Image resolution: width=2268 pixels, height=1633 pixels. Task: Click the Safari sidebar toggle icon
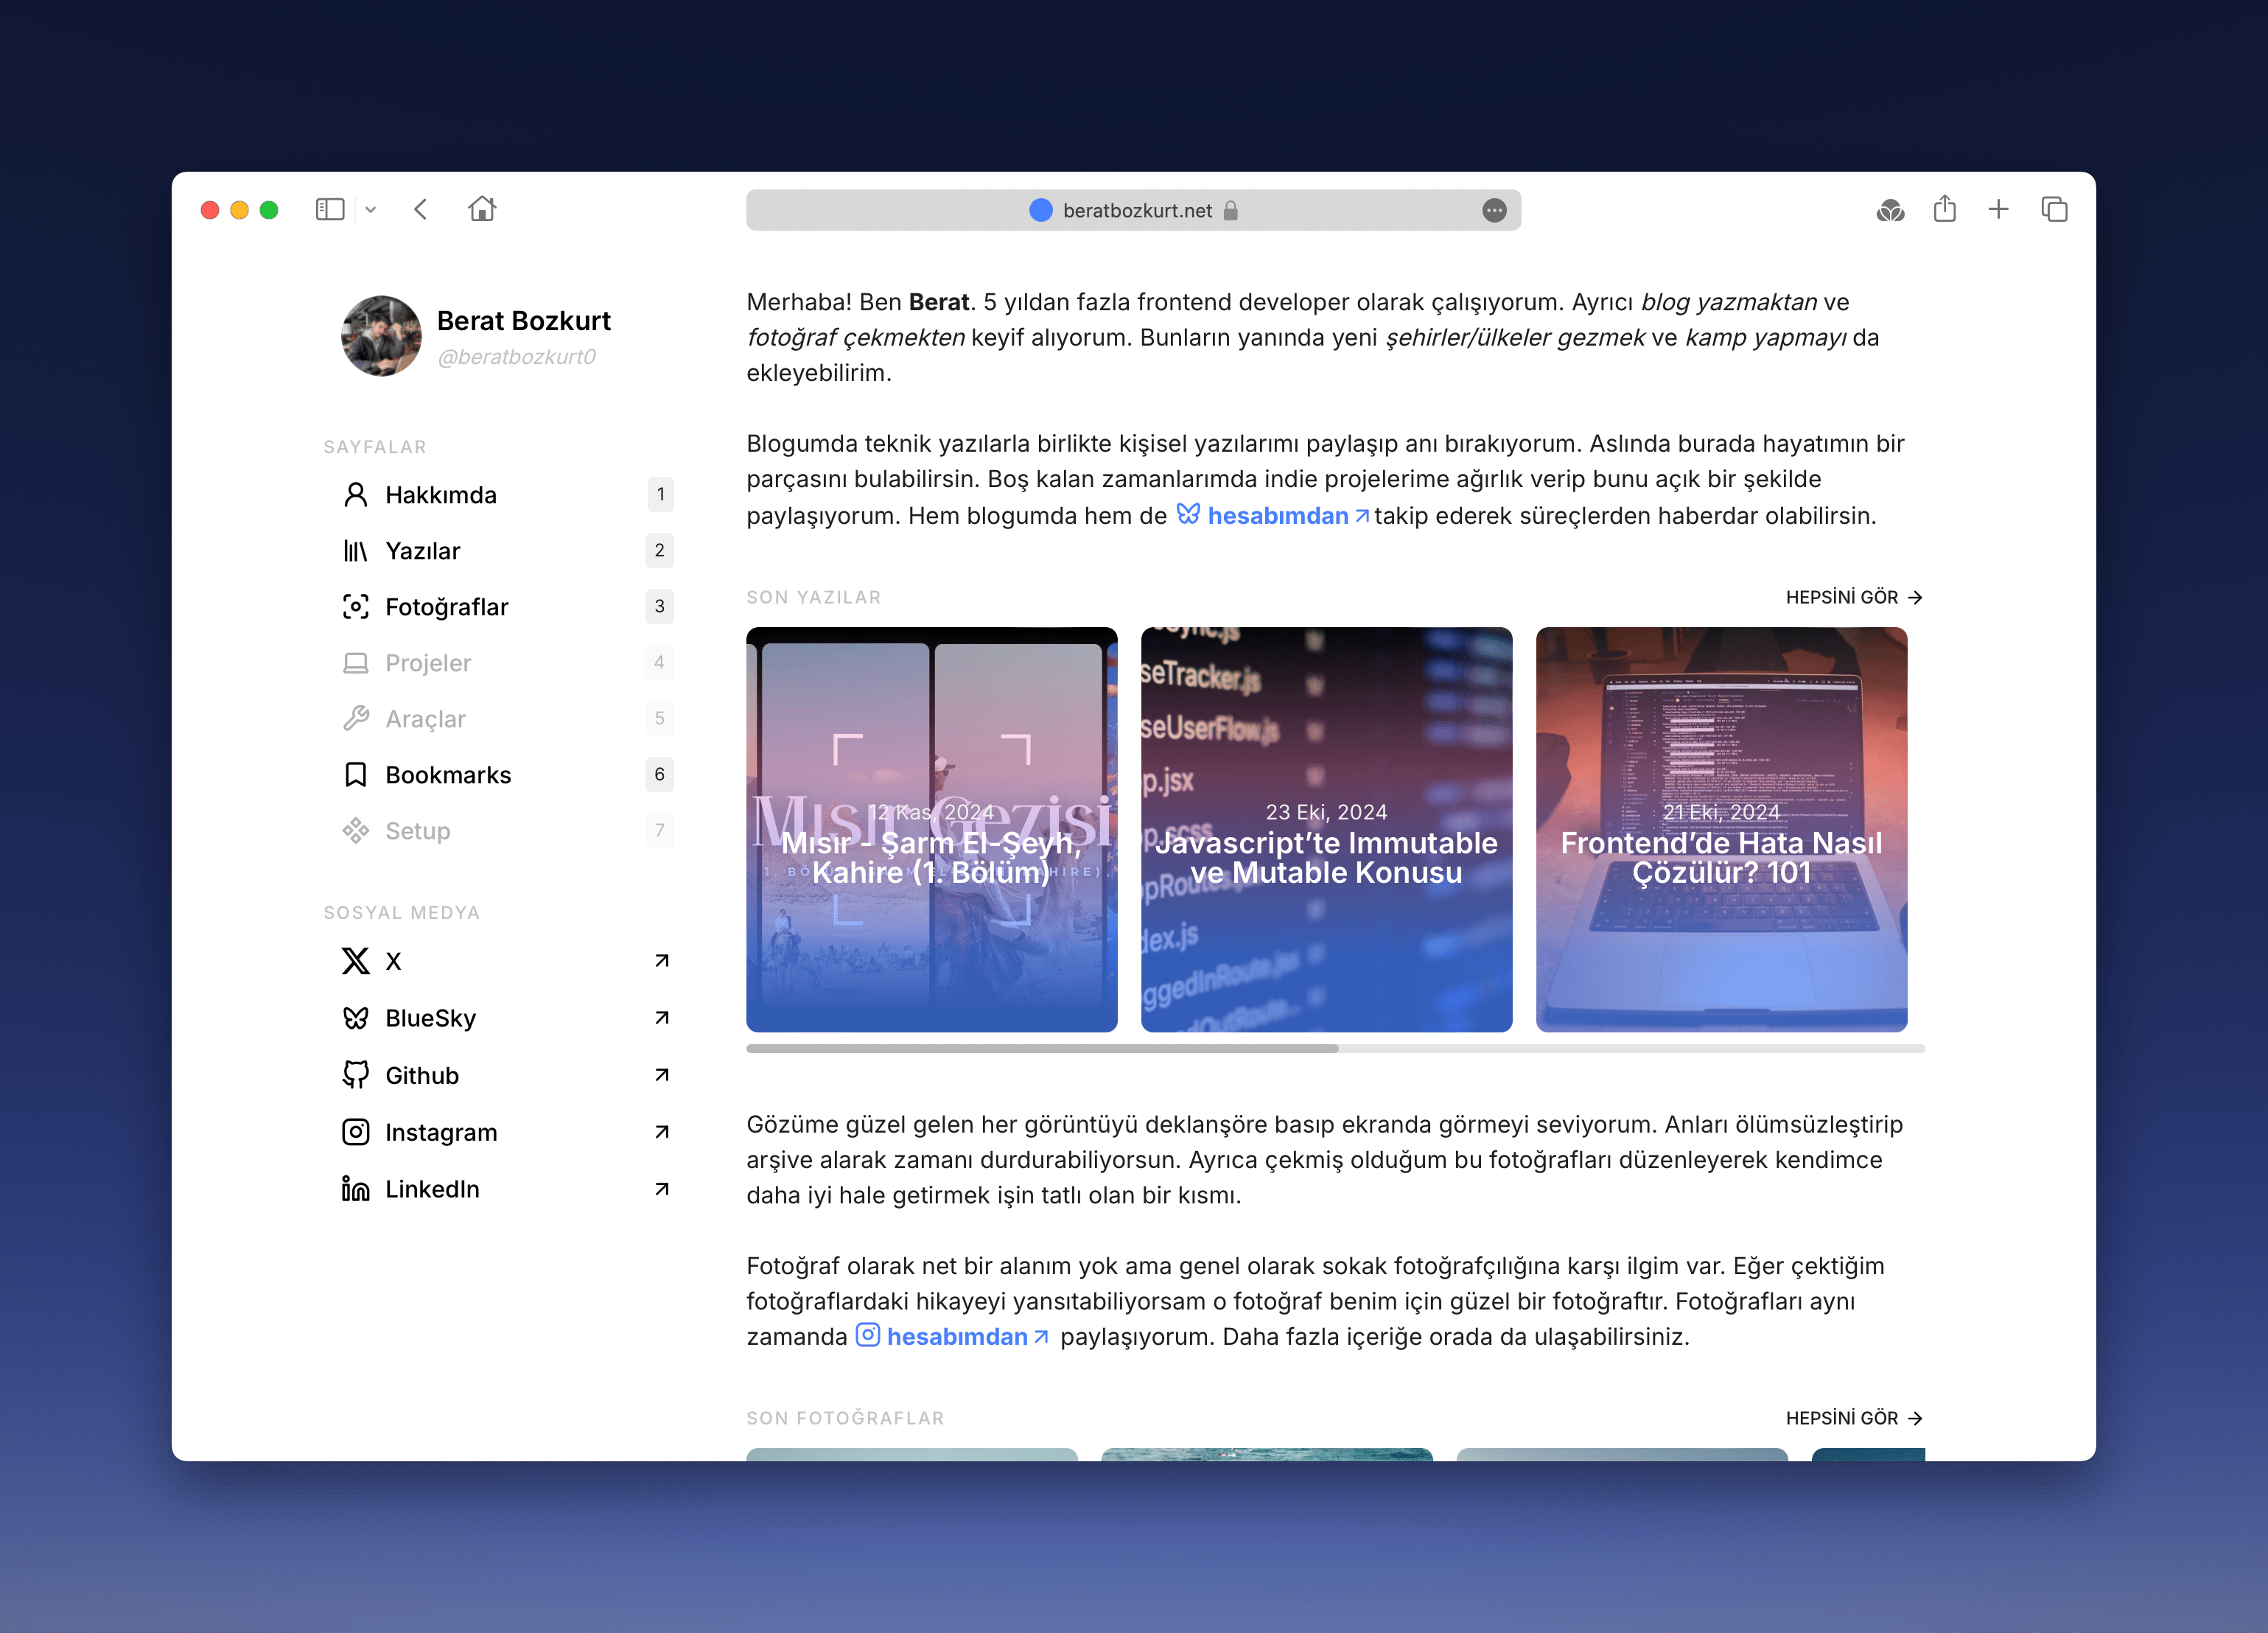coord(329,209)
